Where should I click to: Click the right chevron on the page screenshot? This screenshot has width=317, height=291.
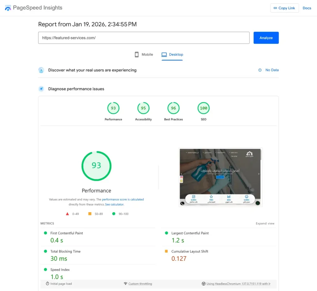click(x=259, y=174)
